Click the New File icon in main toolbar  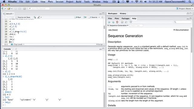(3, 8)
